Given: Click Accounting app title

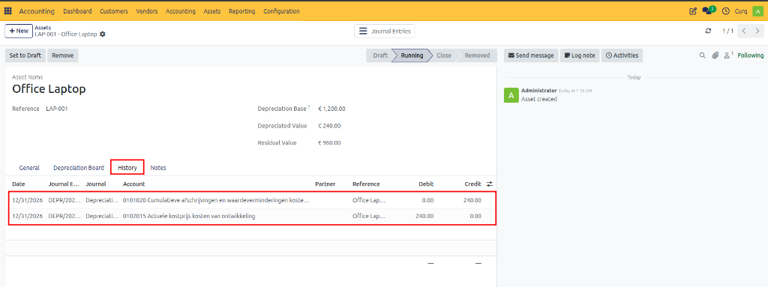Looking at the screenshot, I should pos(37,10).
